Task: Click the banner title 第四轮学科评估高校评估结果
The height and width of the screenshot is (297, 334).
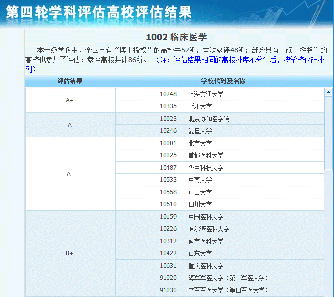Action: (x=98, y=12)
